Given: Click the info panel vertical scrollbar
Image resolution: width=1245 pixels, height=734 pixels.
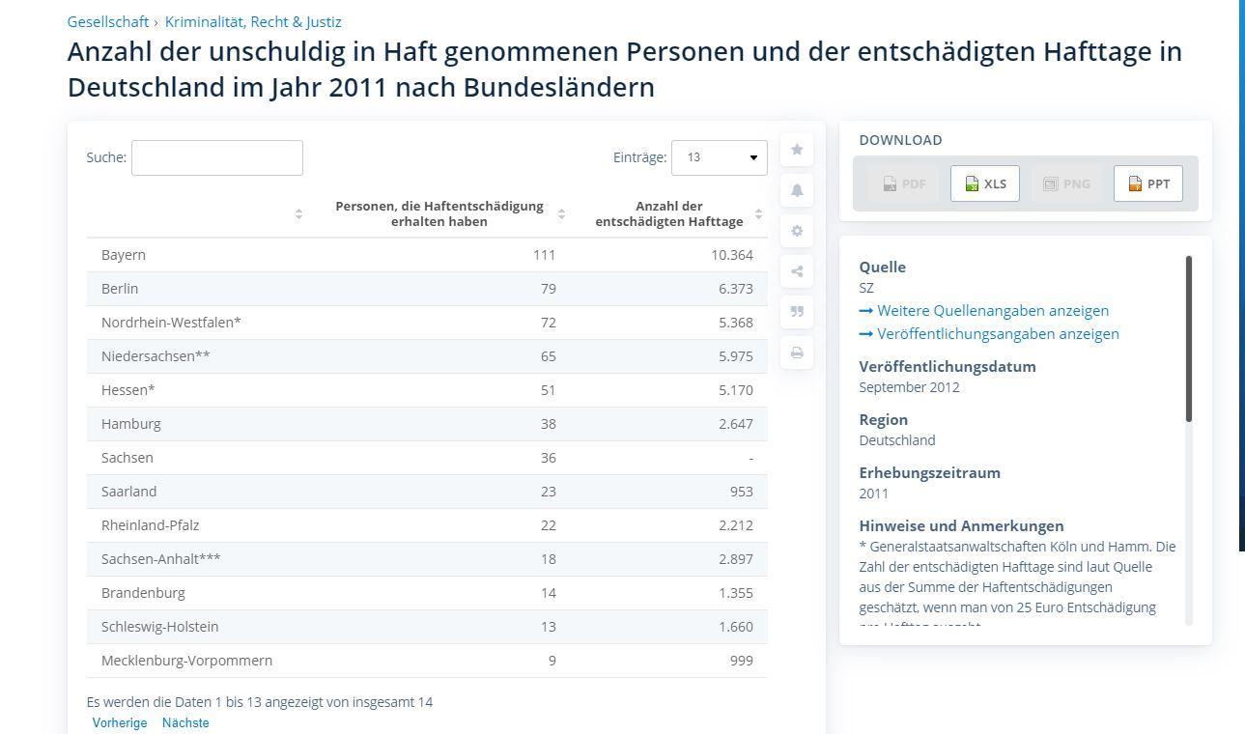Looking at the screenshot, I should [1189, 338].
